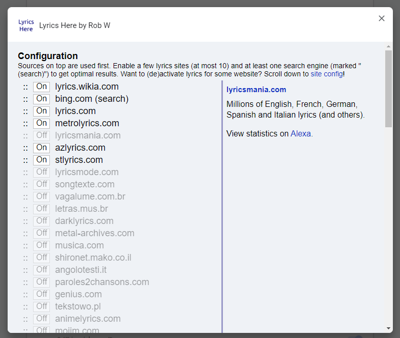
Task: Close the Lyrics Here dialog
Action: pyautogui.click(x=381, y=18)
